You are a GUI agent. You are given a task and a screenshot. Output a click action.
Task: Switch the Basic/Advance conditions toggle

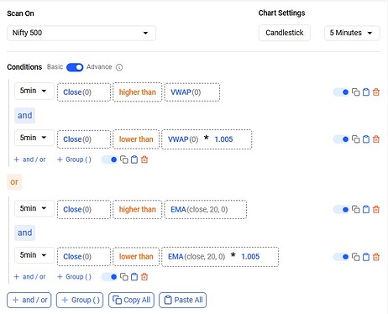click(x=75, y=67)
